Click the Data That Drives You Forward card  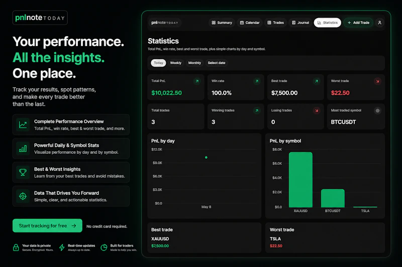[x=71, y=196]
